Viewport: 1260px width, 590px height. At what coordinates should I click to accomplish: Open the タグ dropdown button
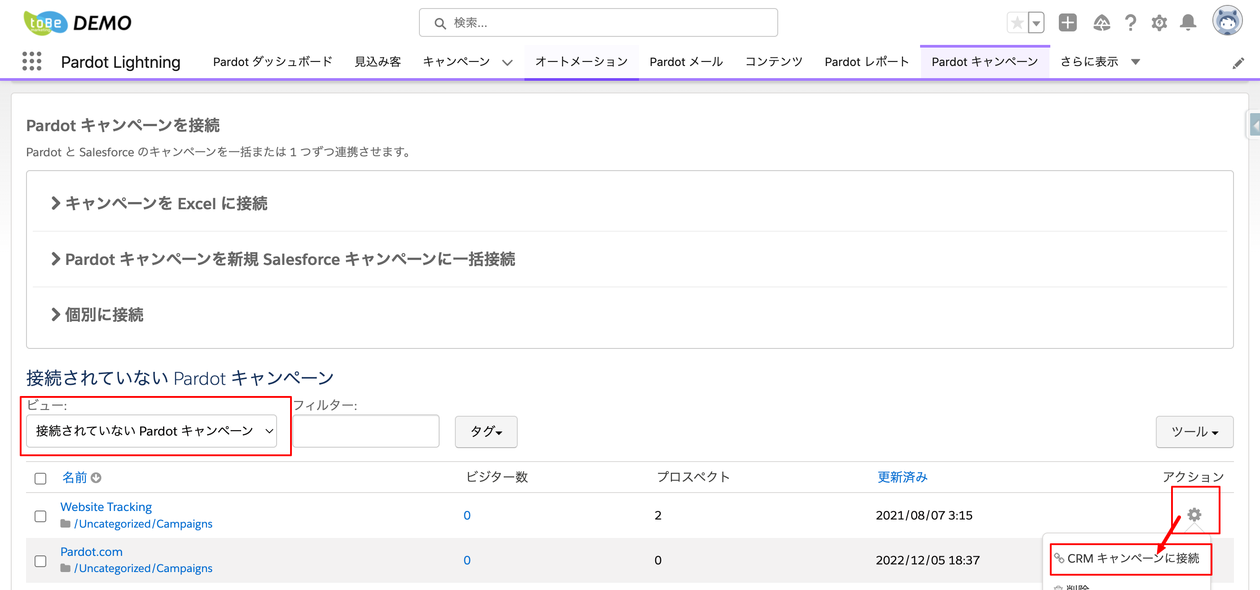(x=486, y=431)
